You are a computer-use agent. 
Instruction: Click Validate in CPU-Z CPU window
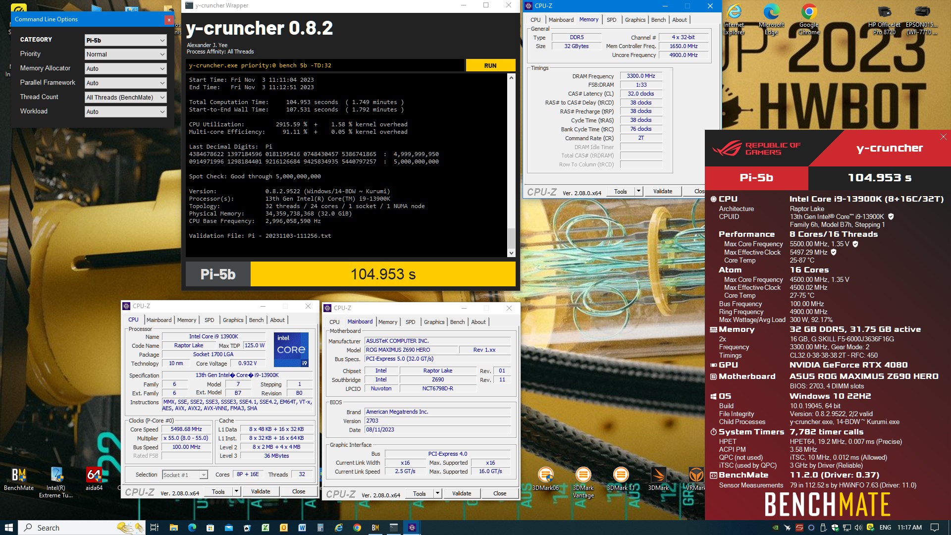coord(261,491)
